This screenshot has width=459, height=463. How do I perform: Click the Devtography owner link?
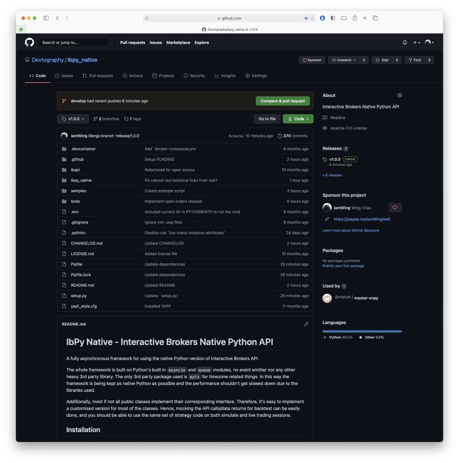pyautogui.click(x=48, y=60)
